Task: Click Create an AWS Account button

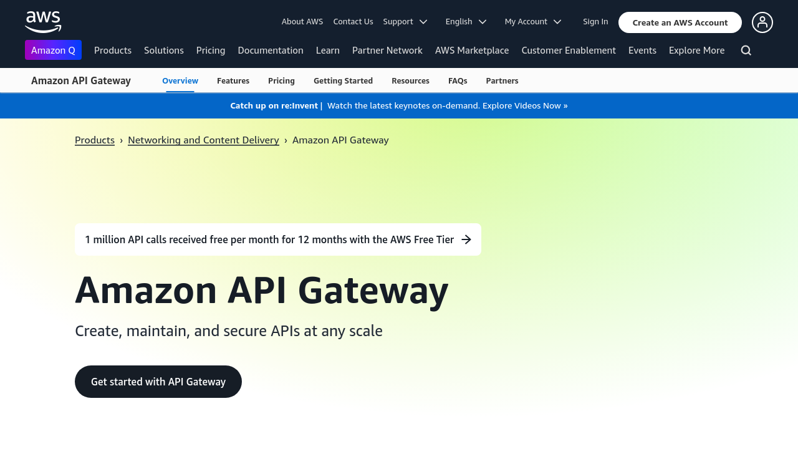Action: pos(680,22)
